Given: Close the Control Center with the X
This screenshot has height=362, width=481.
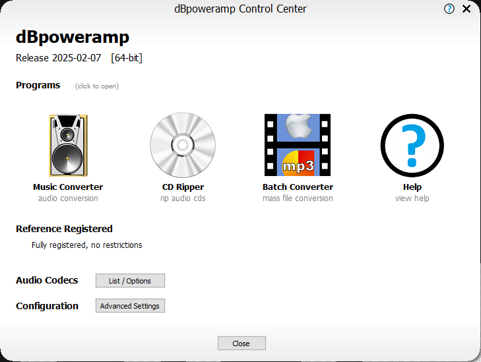Looking at the screenshot, I should [466, 9].
